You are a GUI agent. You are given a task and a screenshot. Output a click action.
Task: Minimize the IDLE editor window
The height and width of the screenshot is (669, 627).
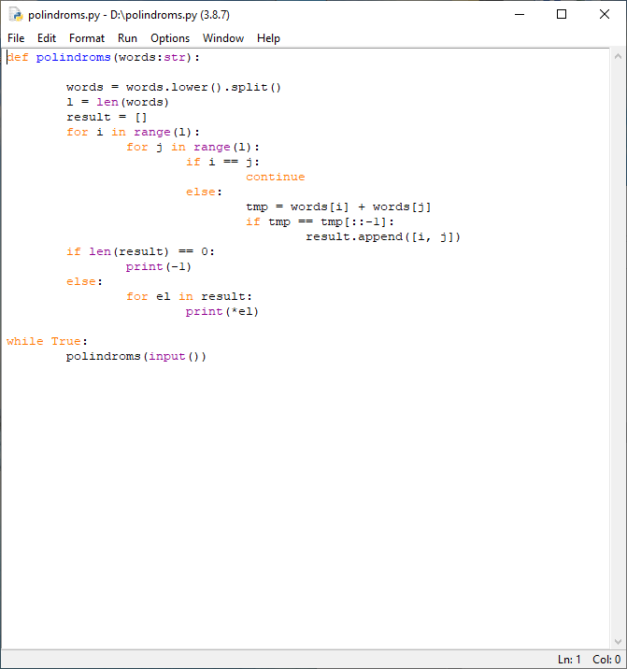pyautogui.click(x=519, y=15)
